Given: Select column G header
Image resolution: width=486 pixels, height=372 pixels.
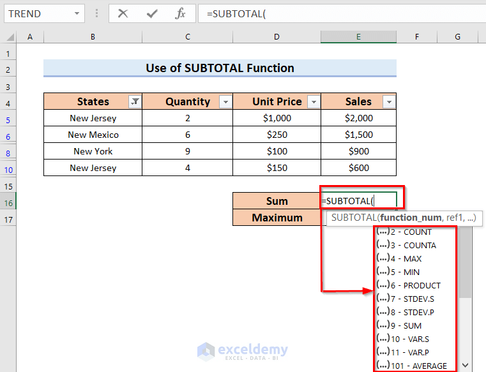Looking at the screenshot, I should coord(457,37).
